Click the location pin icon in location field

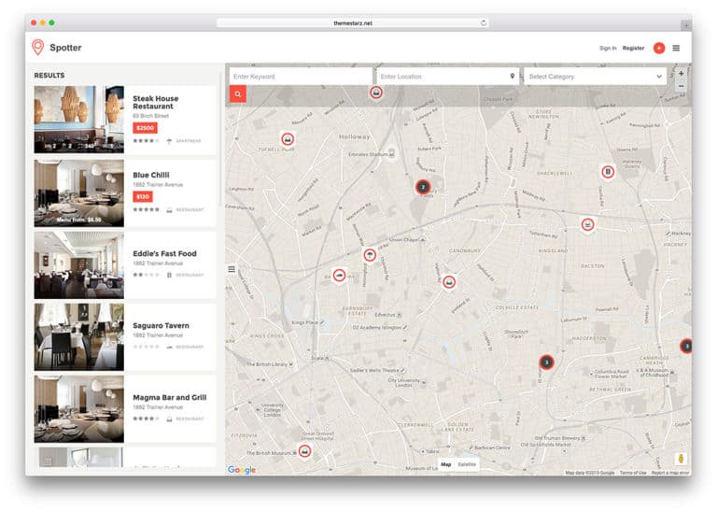(513, 77)
